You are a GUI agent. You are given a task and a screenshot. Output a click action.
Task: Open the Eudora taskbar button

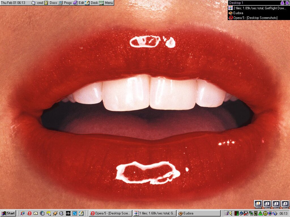point(195,213)
